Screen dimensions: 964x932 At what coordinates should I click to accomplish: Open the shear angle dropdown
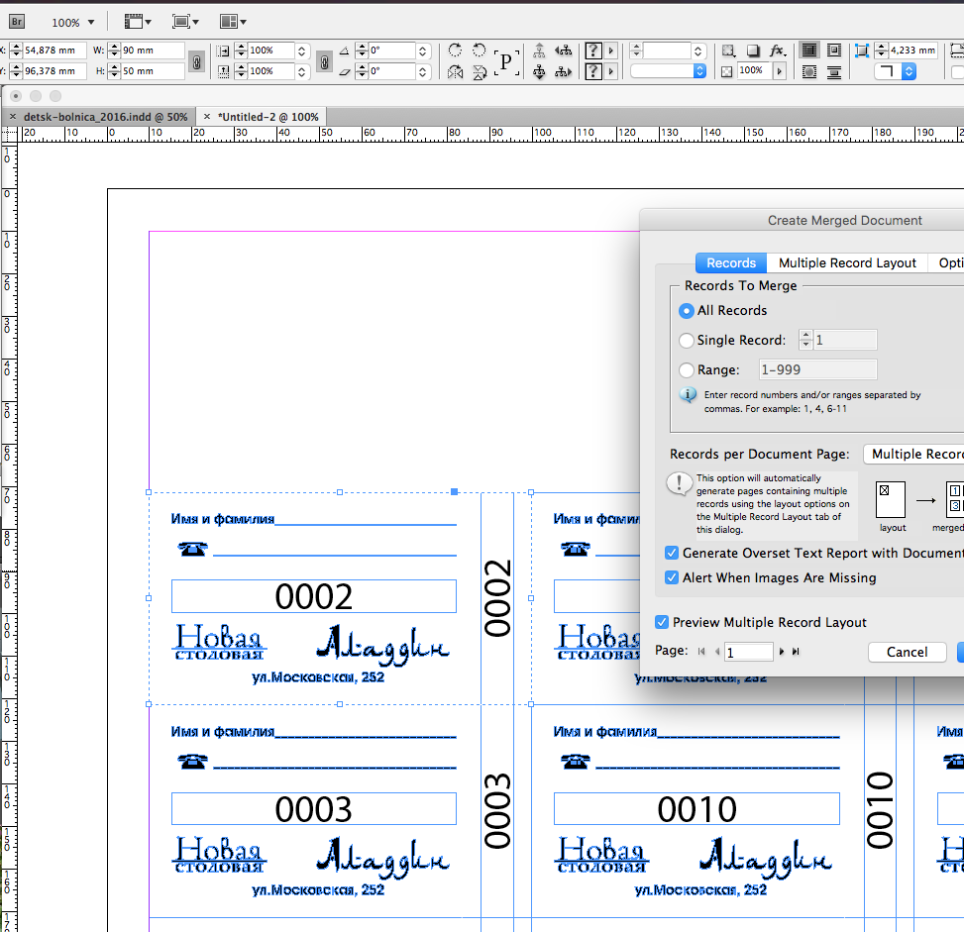tap(422, 72)
